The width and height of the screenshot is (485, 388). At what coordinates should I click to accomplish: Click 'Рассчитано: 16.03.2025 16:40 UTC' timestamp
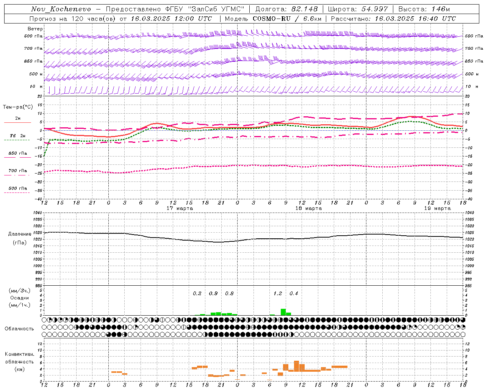[x=393, y=19]
